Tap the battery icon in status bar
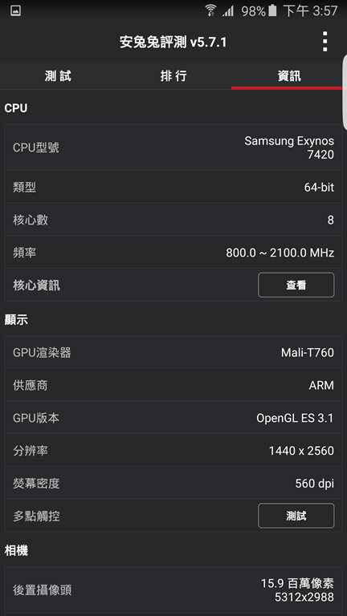347x616 pixels. [x=272, y=10]
